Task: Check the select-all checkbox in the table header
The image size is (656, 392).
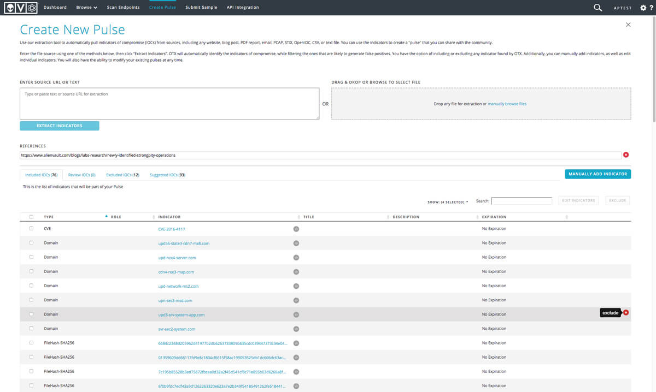Action: 31,216
